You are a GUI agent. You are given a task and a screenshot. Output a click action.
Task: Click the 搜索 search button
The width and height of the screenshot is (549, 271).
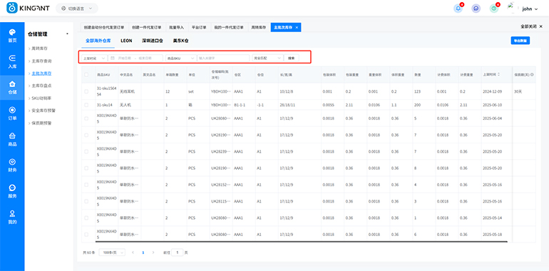point(292,58)
